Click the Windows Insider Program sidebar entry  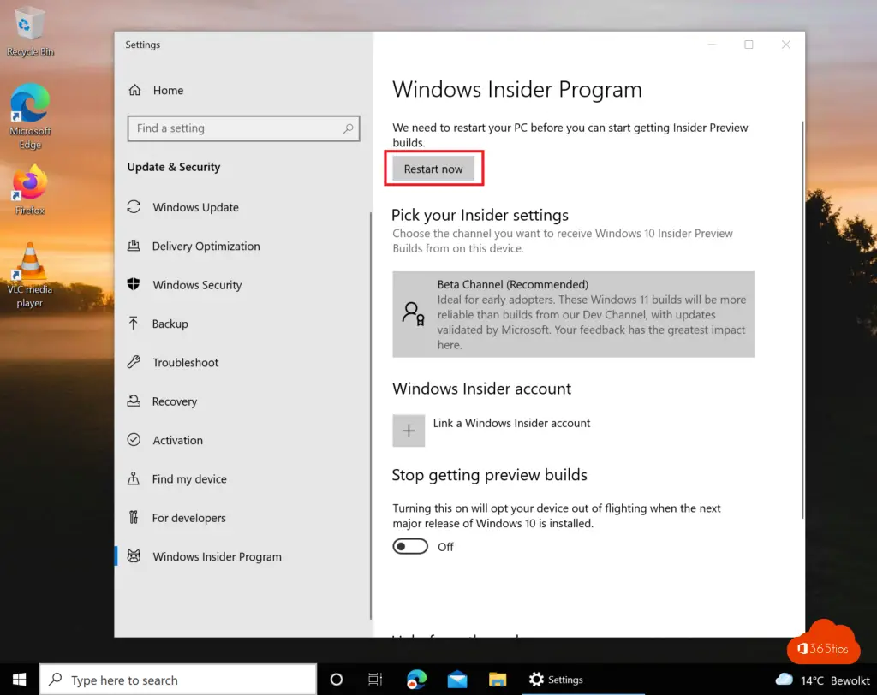(217, 556)
